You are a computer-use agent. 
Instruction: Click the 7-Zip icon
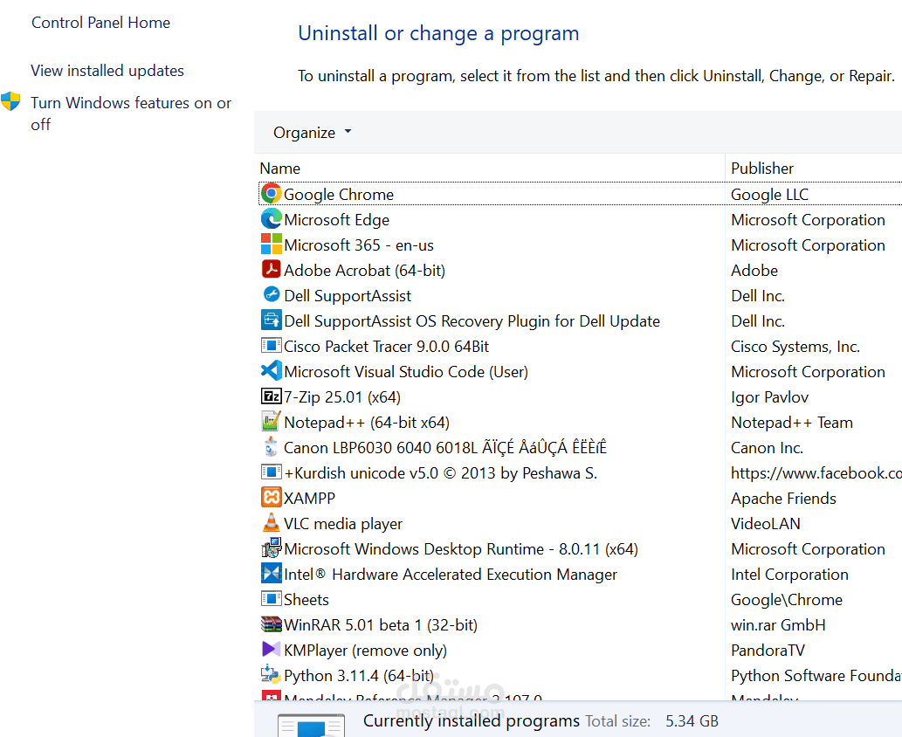[x=271, y=396]
